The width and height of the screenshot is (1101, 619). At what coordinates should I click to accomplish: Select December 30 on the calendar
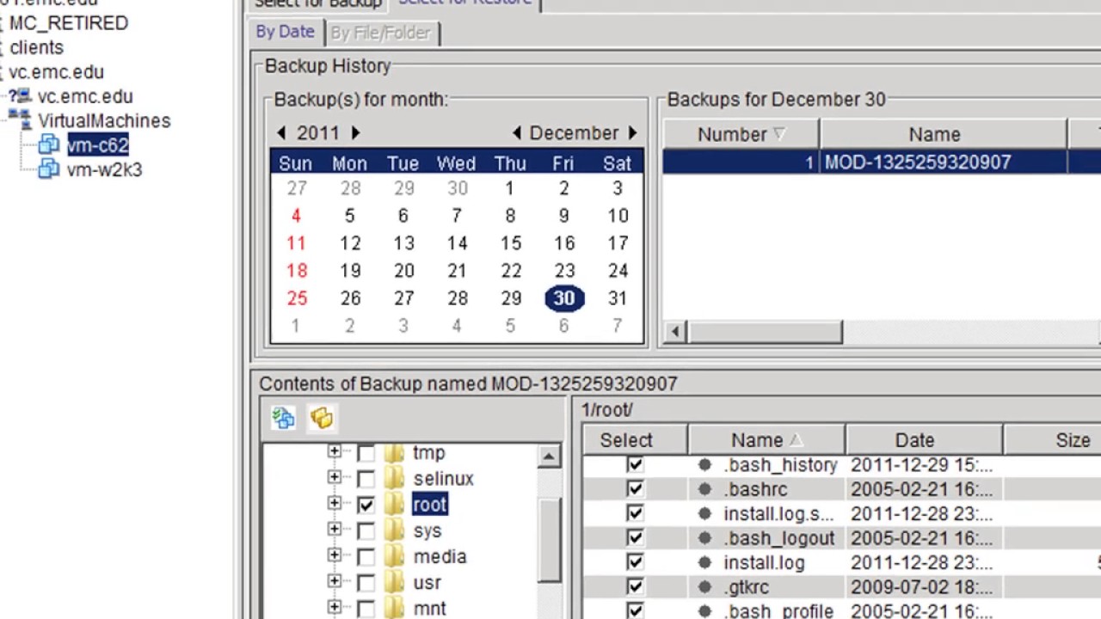[x=564, y=298]
